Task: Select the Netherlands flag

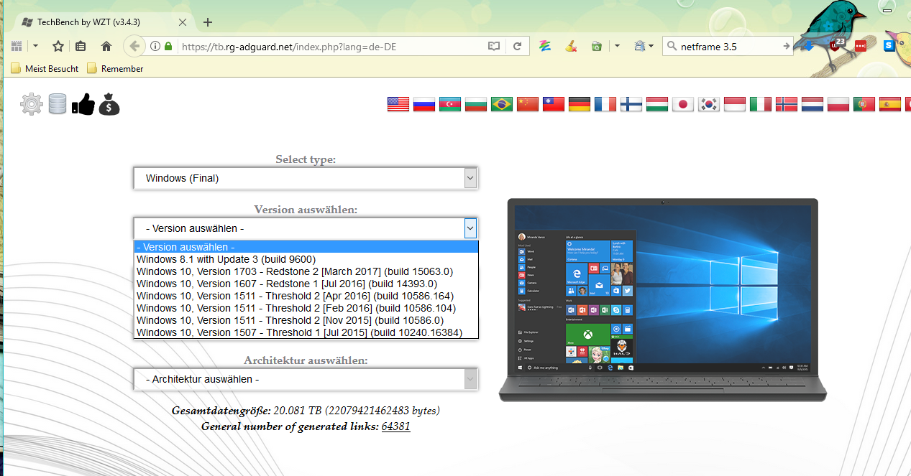Action: pos(812,104)
